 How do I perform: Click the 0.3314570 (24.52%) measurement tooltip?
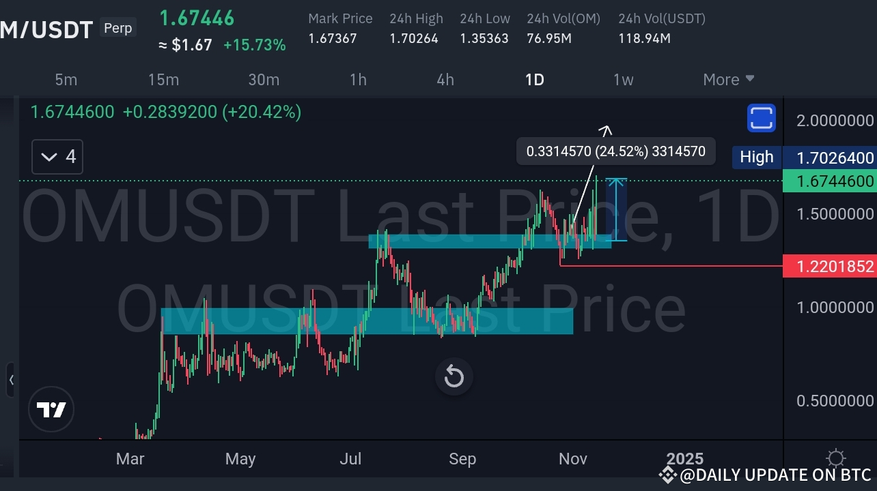(x=615, y=151)
